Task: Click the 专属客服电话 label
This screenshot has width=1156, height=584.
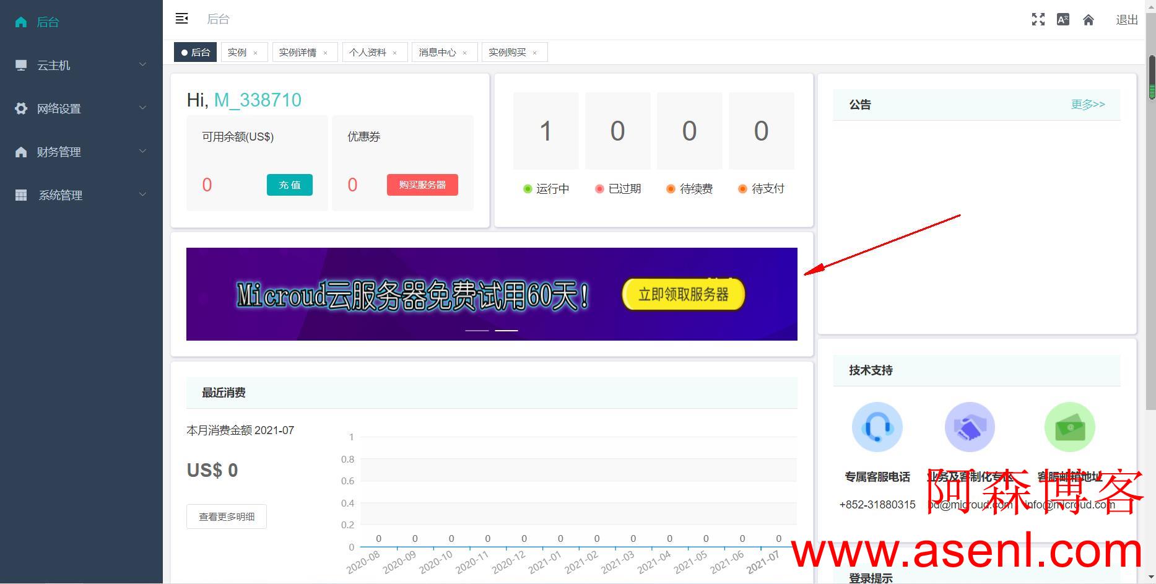Action: tap(877, 477)
